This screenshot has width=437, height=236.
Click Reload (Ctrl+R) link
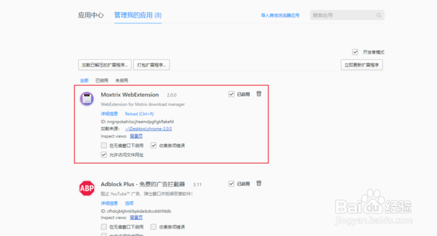[x=139, y=114]
